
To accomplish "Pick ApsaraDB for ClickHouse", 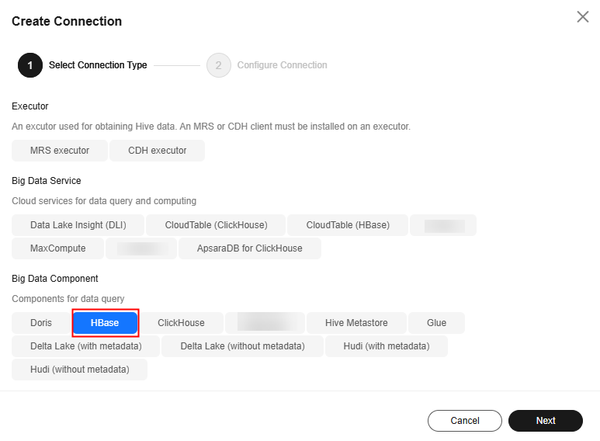I will point(250,248).
